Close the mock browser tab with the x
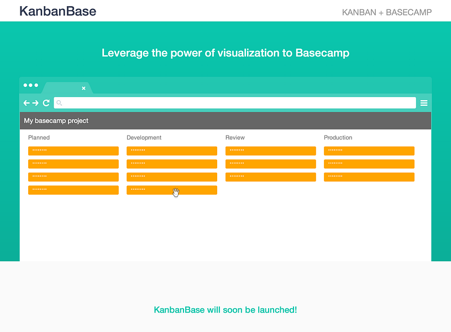The height and width of the screenshot is (332, 451). [83, 88]
